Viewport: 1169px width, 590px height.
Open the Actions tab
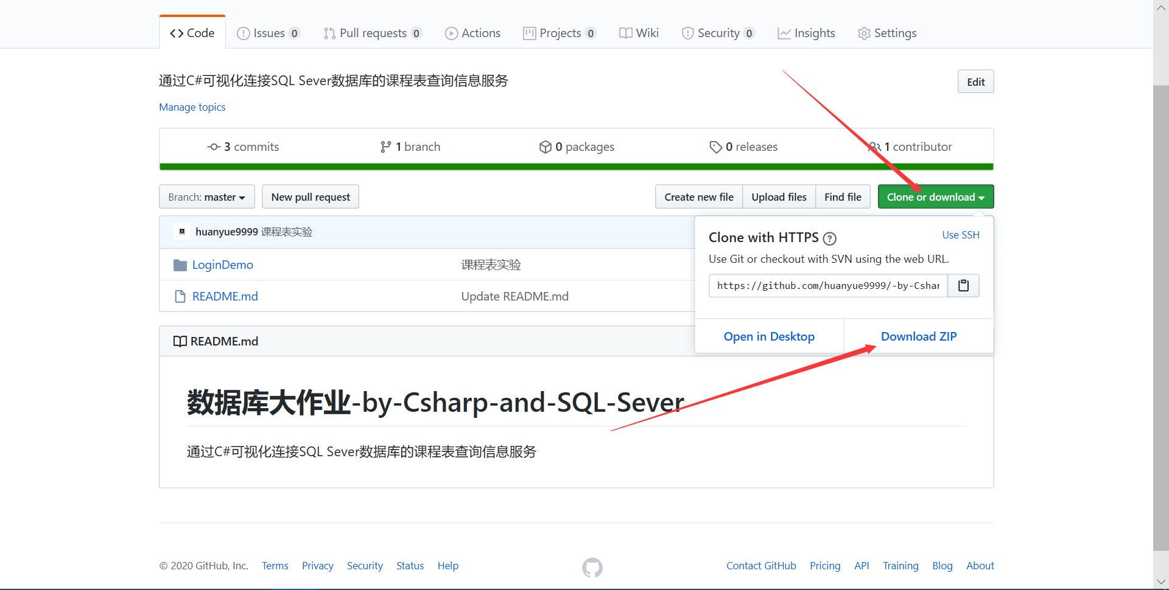(x=472, y=33)
